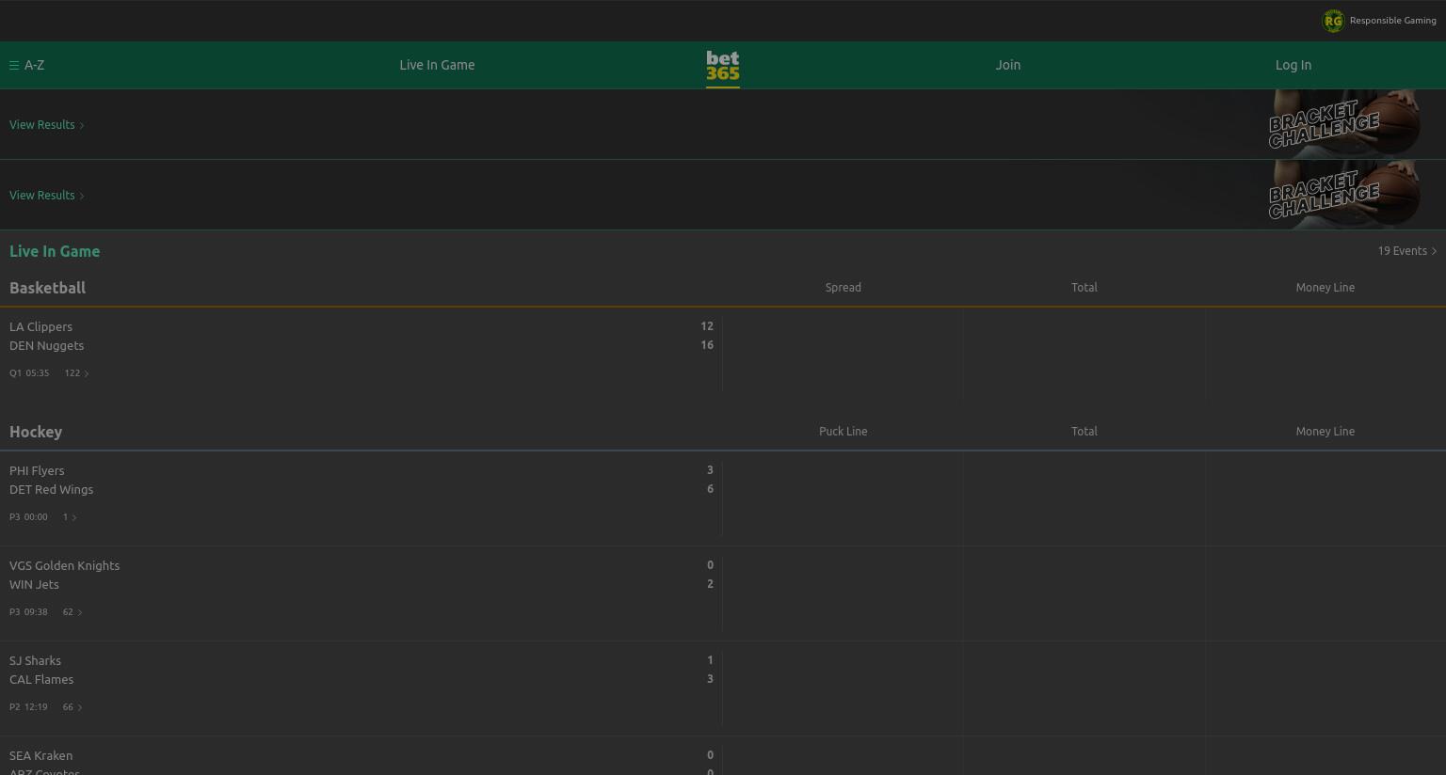Open the WIN Jets team row
The width and height of the screenshot is (1446, 775).
click(34, 585)
